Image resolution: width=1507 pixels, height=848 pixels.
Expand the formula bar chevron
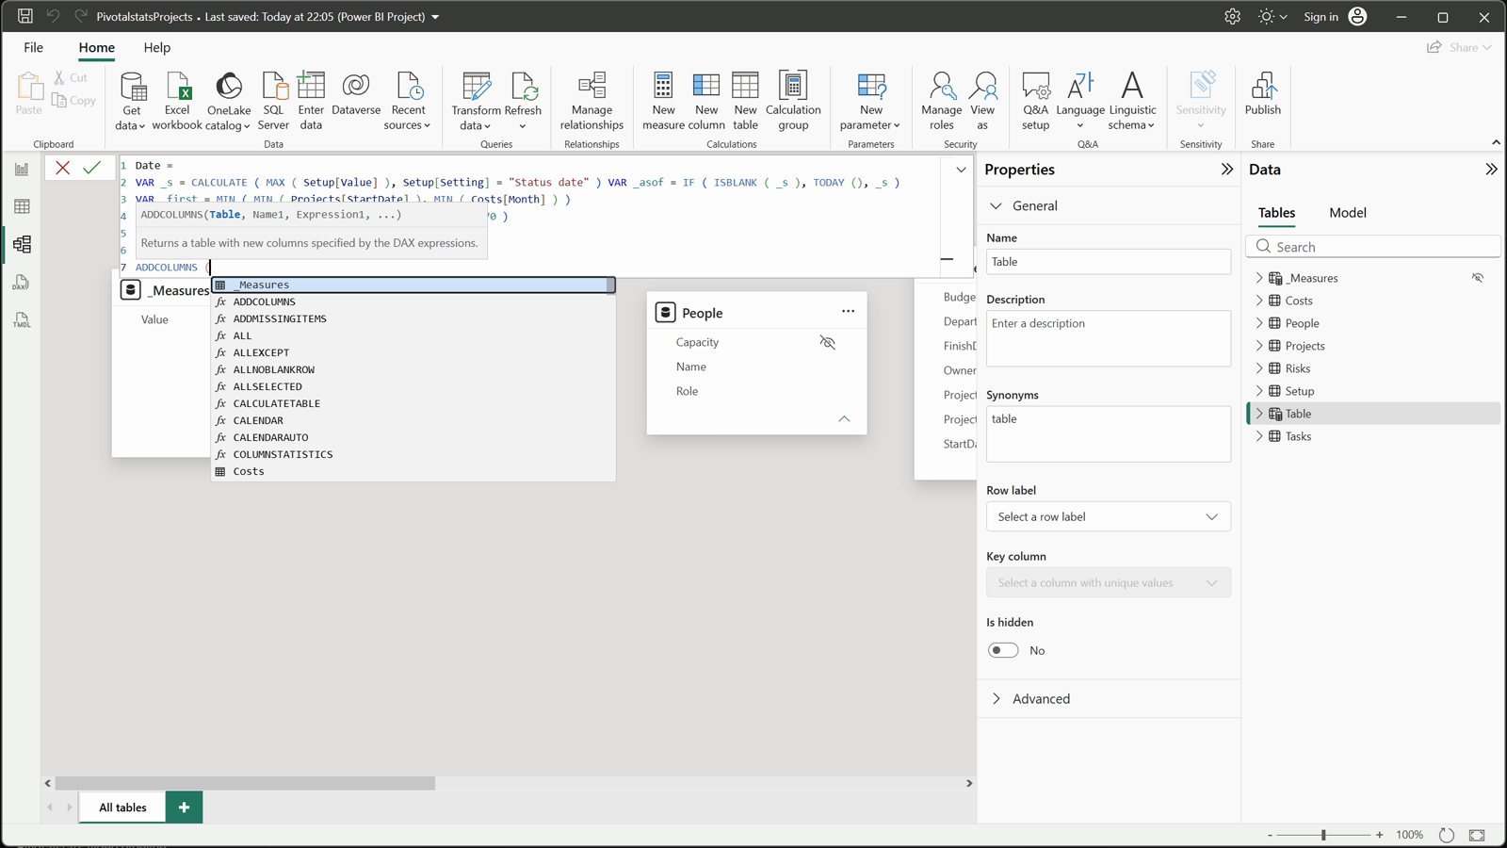point(961,170)
